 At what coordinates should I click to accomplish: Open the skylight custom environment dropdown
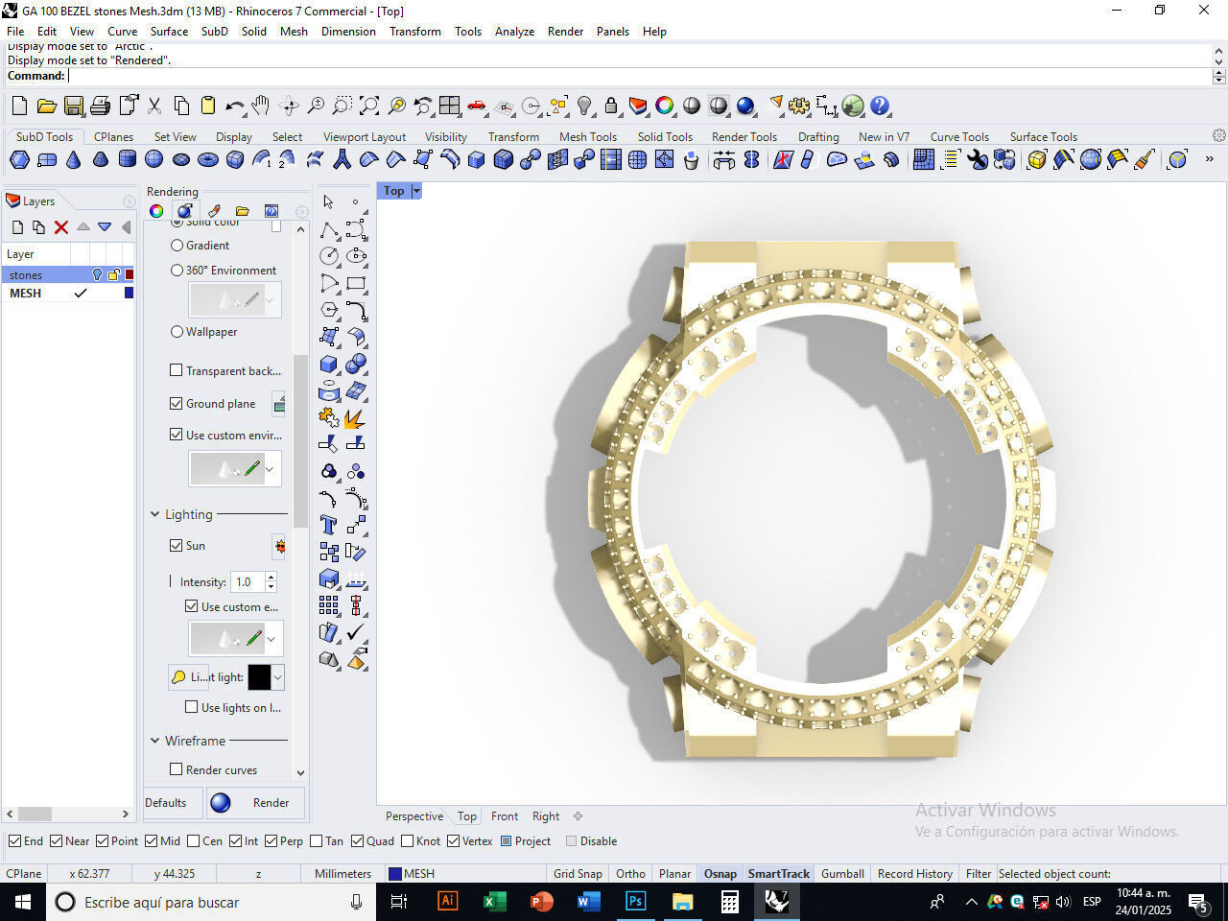coord(271,639)
